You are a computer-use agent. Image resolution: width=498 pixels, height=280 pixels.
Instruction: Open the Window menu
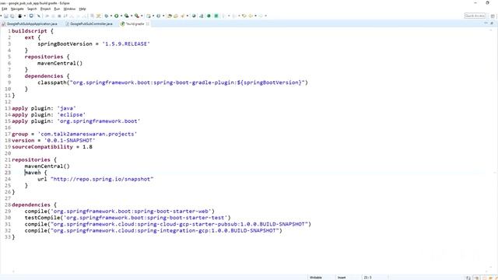[x=69, y=9]
